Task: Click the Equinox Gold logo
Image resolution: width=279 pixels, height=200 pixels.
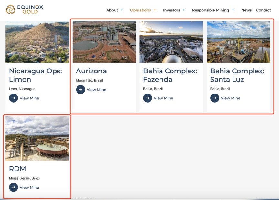Action: (24, 9)
